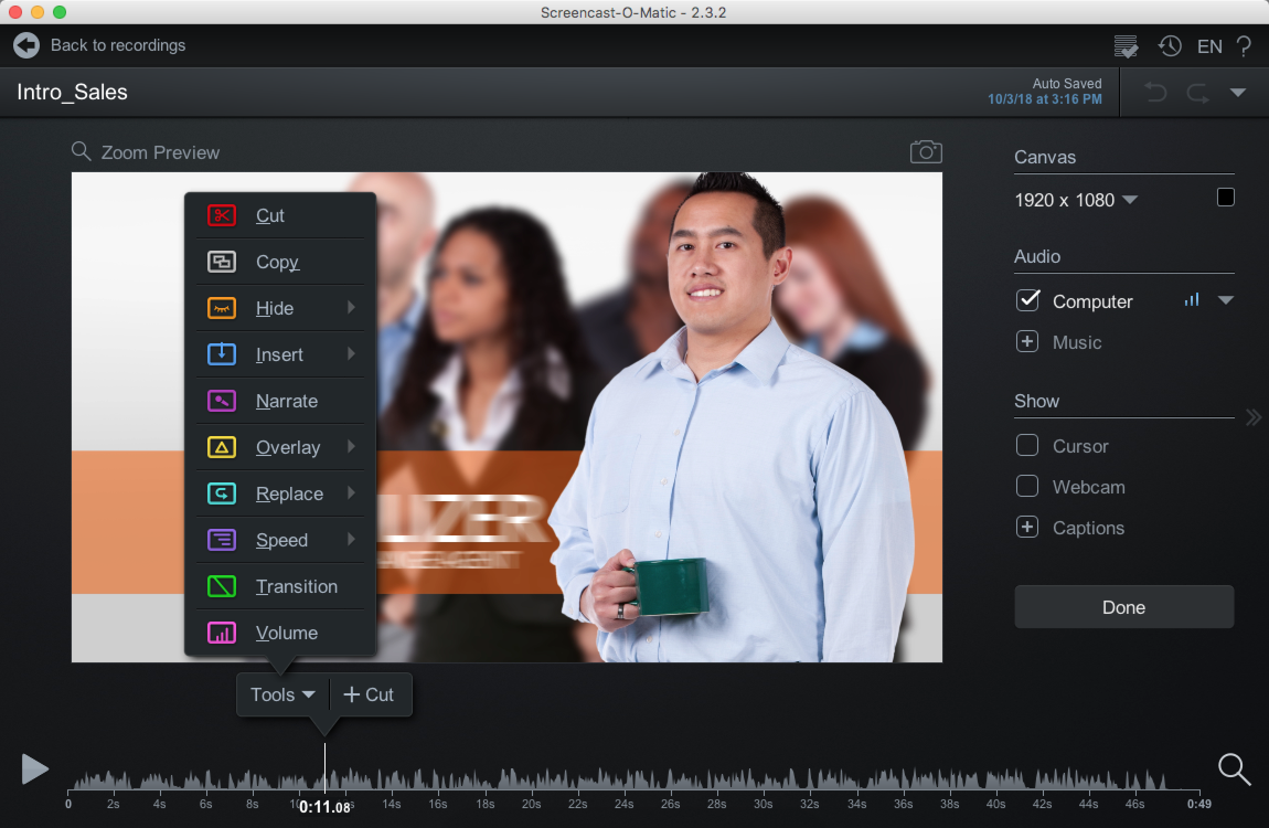Viewport: 1269px width, 828px height.
Task: Select Copy from the context menu
Action: click(278, 261)
